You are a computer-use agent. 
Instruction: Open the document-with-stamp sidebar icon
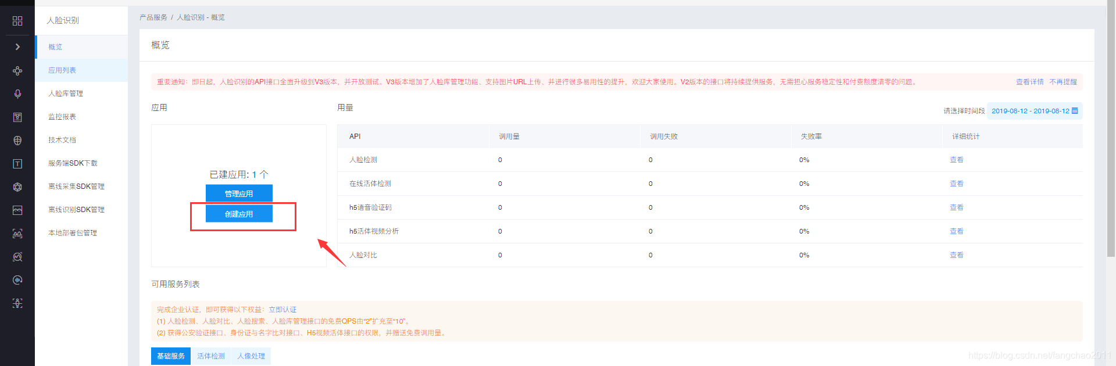[x=17, y=117]
